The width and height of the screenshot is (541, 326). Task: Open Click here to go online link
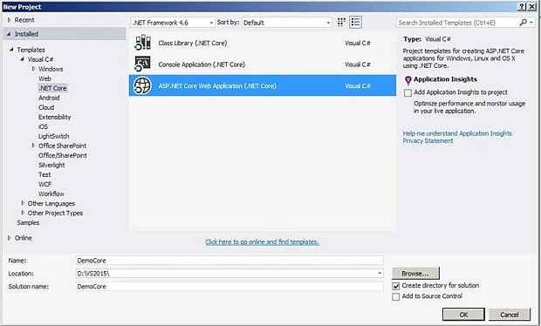point(263,242)
